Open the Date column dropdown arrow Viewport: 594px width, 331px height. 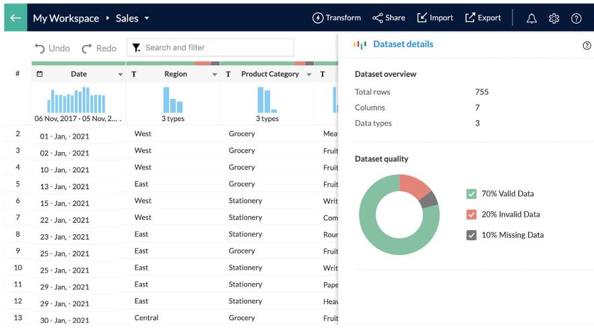tap(121, 75)
